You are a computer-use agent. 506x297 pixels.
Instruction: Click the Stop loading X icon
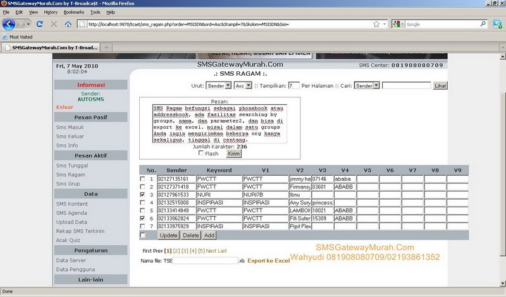54,24
